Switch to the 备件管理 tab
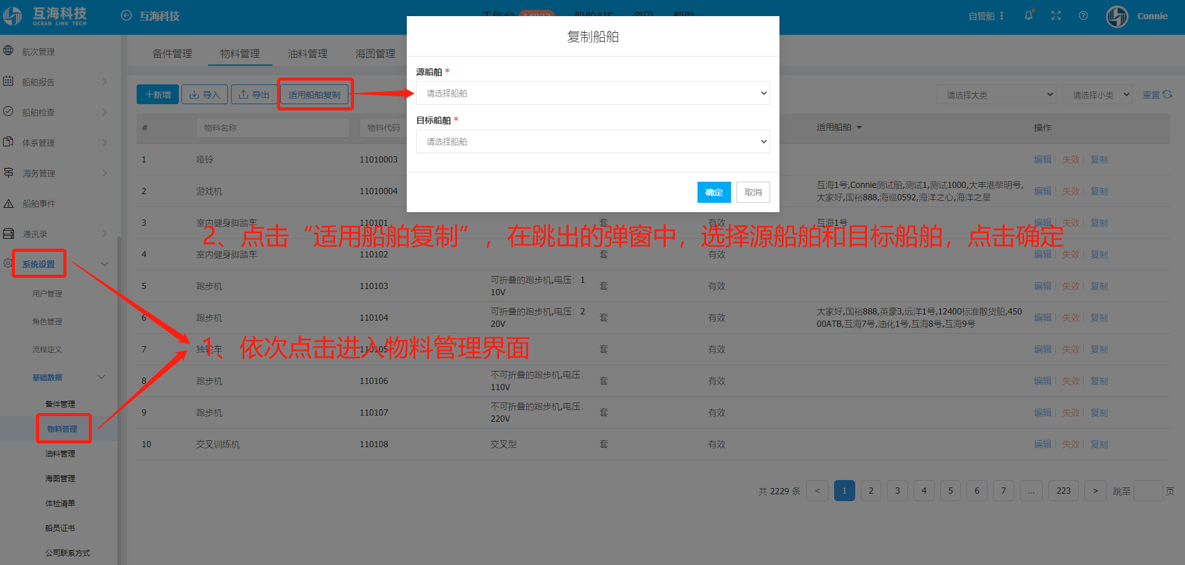Screen dimensions: 1185x565 click(172, 53)
